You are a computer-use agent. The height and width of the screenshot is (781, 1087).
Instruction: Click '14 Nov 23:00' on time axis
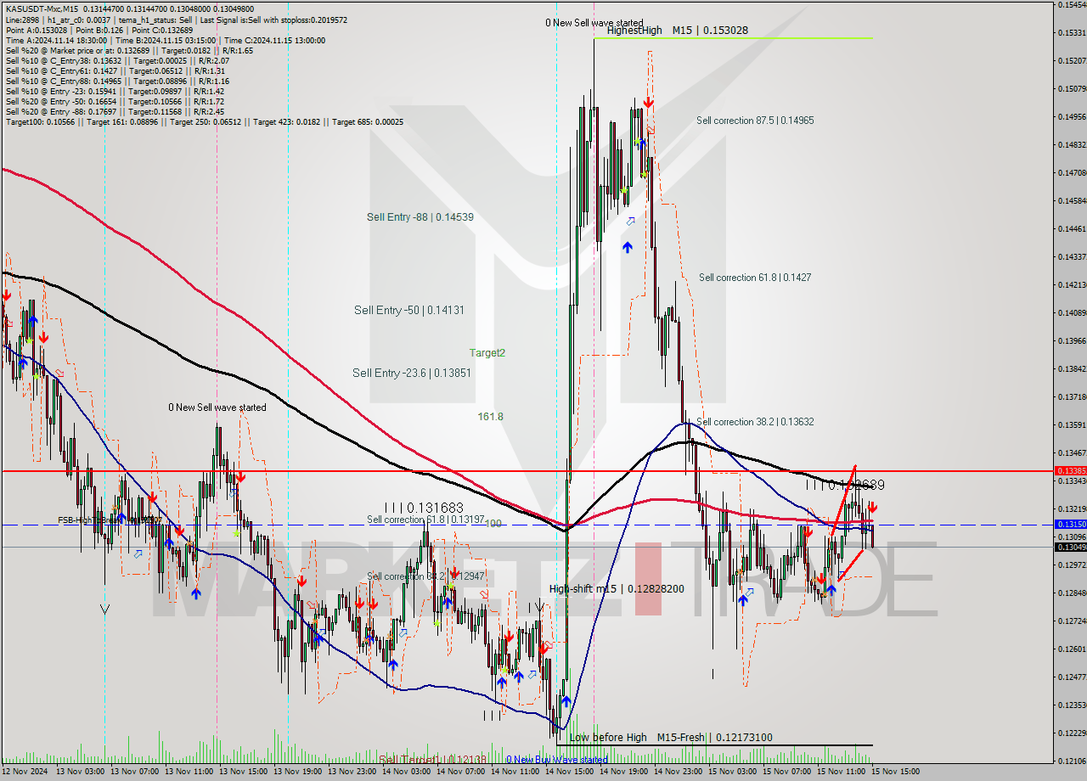[678, 772]
